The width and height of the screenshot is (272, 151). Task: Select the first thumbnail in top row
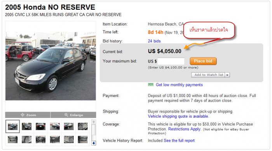12,127
